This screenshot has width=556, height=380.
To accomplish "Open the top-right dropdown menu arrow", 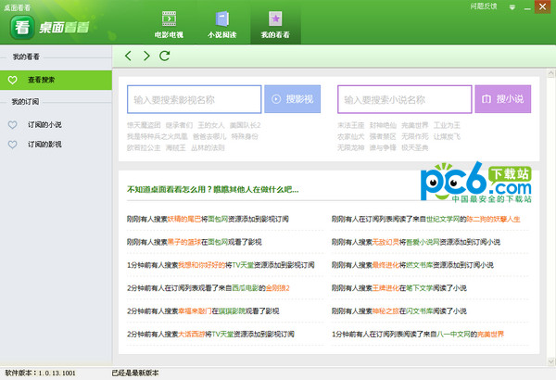I will (x=512, y=7).
